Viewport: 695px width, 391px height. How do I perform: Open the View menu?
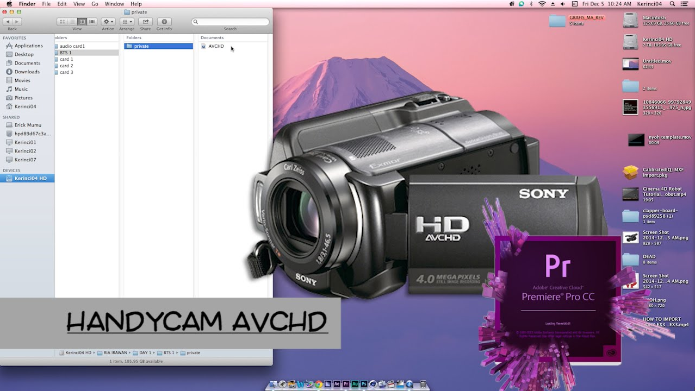coord(79,4)
